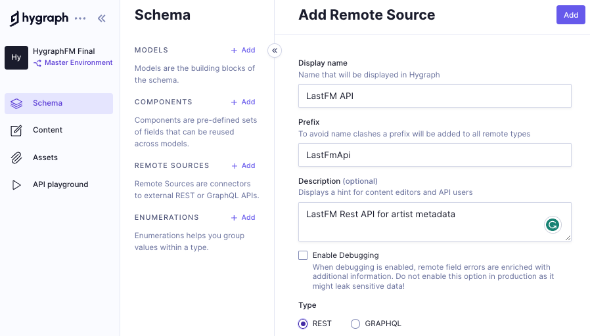Select the GRAPHQL type radio button
Image resolution: width=590 pixels, height=336 pixels.
pyautogui.click(x=355, y=324)
